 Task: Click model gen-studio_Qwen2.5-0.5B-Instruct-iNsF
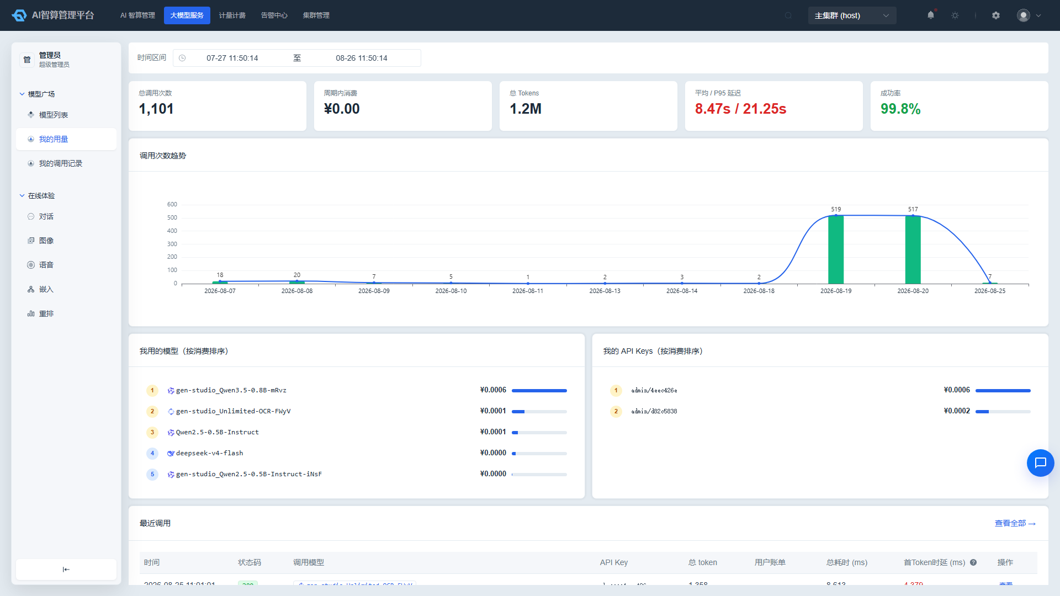(249, 474)
